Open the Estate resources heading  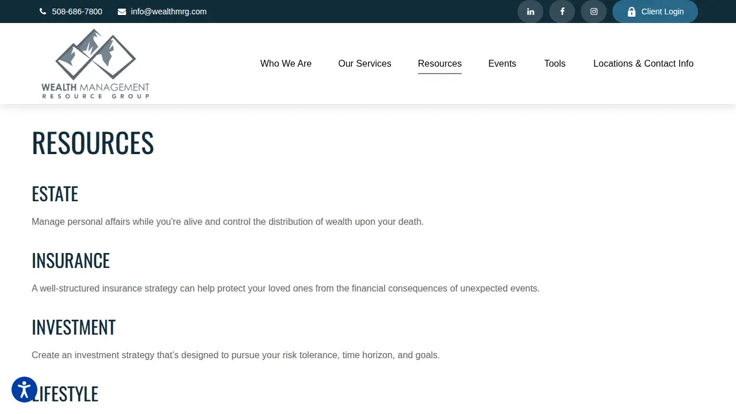[55, 194]
